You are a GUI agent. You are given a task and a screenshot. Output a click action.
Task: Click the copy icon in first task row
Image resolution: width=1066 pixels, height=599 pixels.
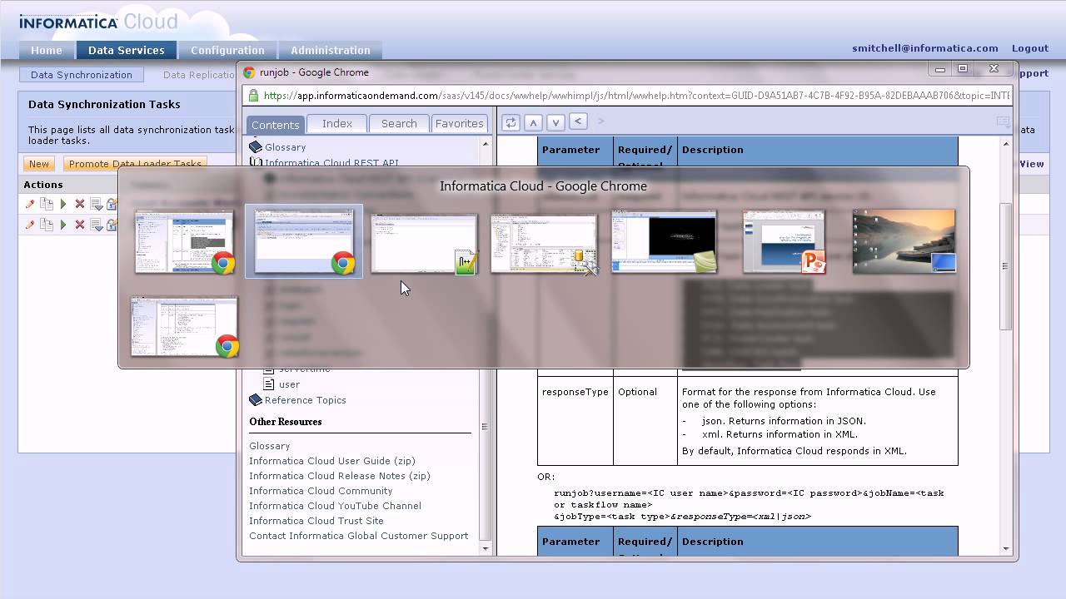tap(47, 204)
